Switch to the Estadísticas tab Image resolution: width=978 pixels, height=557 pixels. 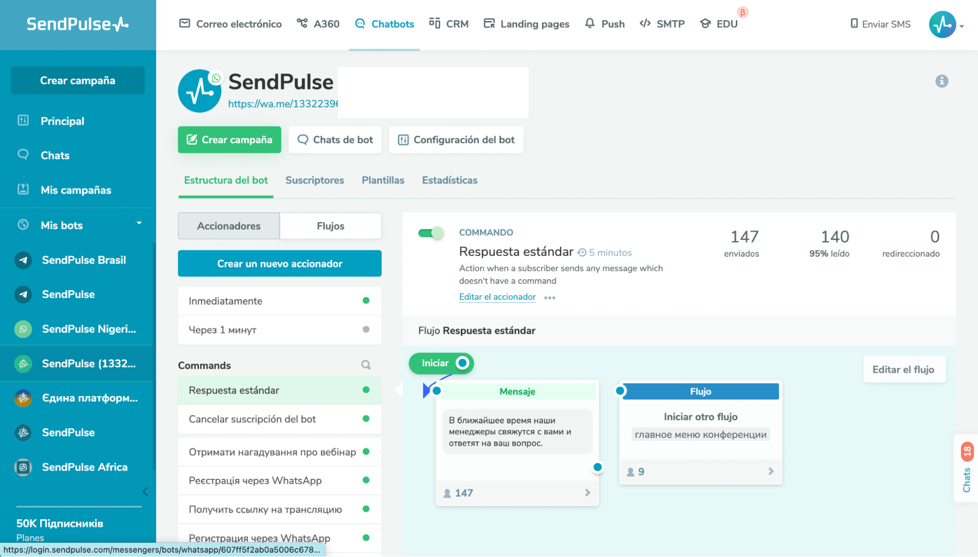(x=450, y=180)
